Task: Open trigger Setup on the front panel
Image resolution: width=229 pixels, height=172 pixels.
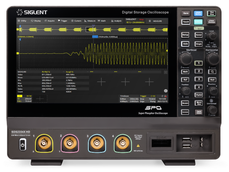Action: pos(185,35)
